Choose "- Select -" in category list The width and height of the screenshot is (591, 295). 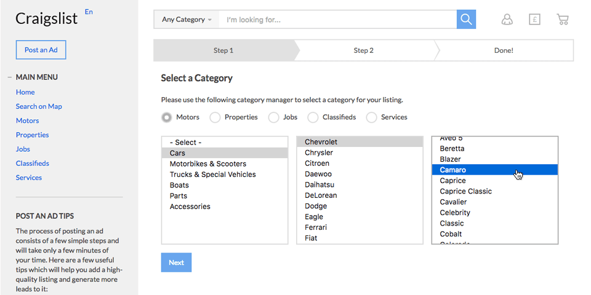click(225, 142)
